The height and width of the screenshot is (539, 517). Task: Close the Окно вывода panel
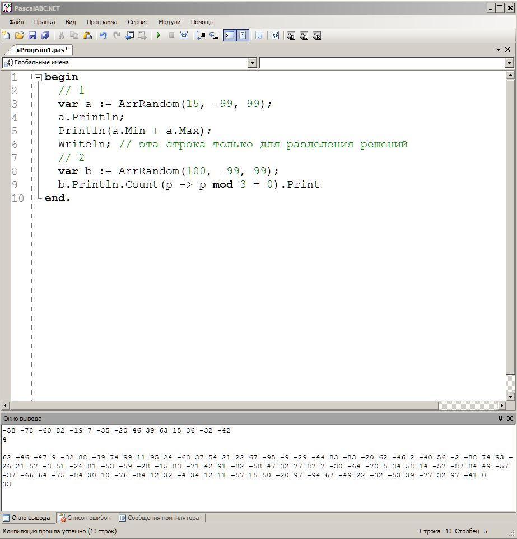pos(510,419)
